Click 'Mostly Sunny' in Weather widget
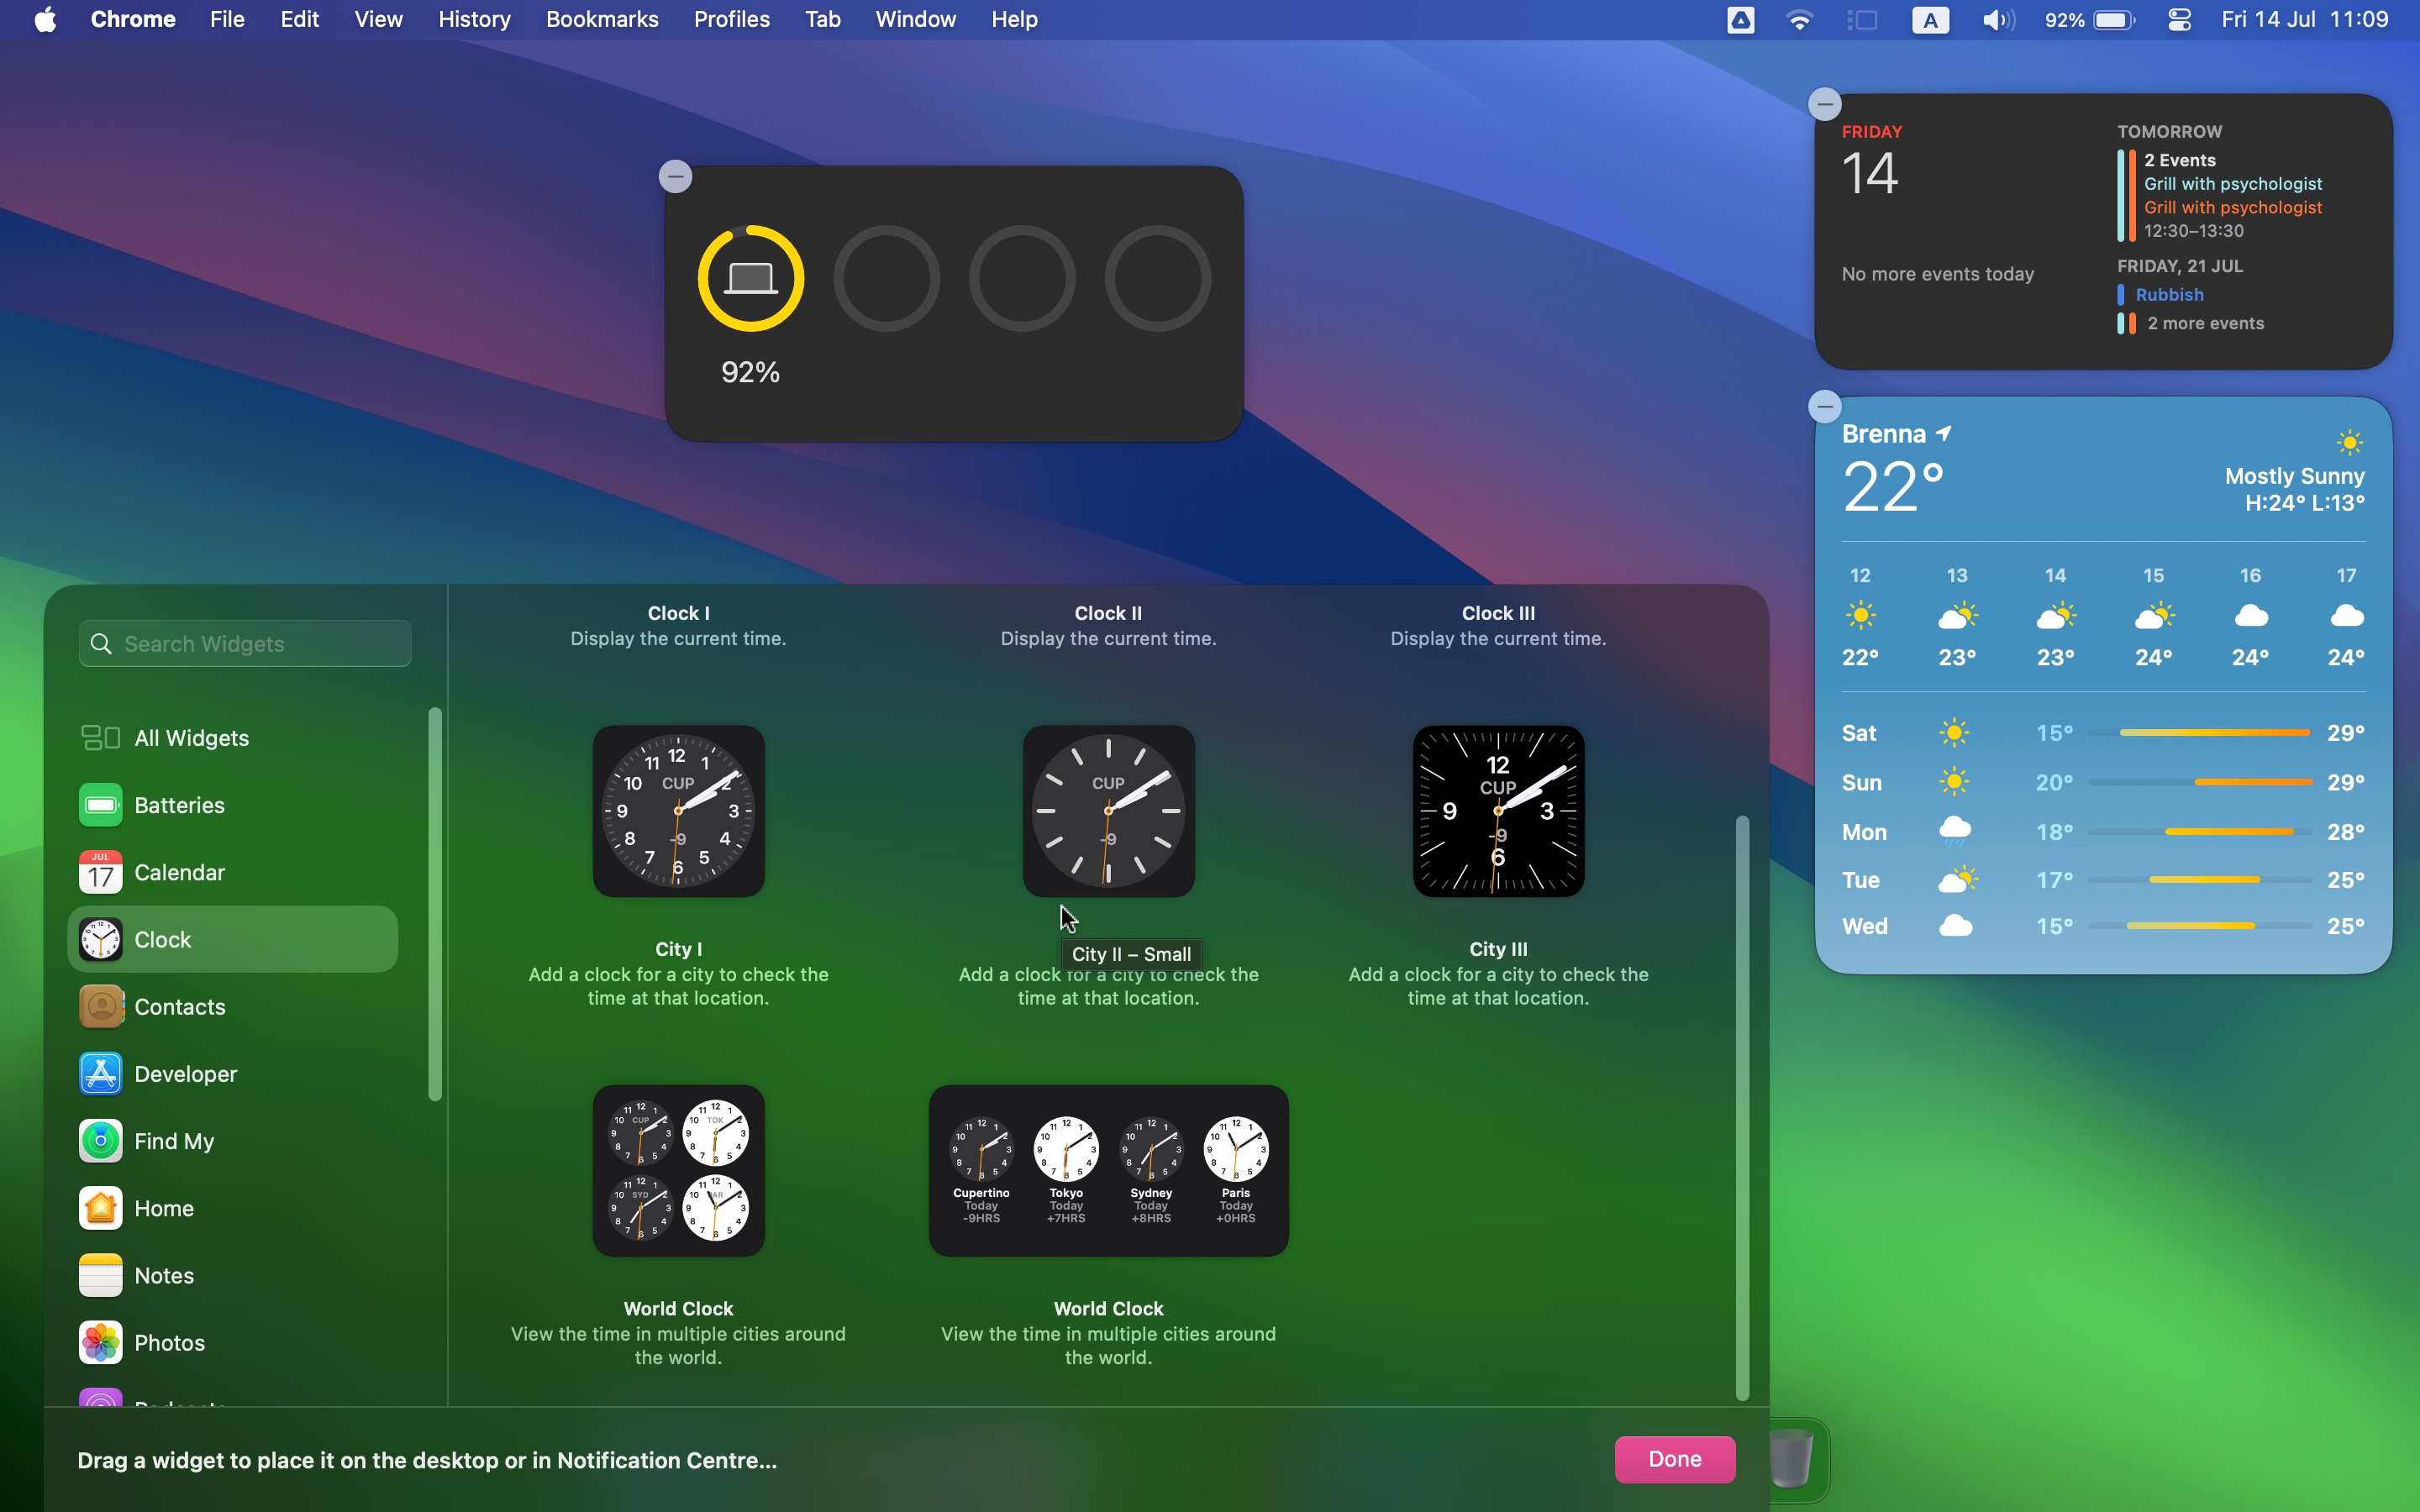The width and height of the screenshot is (2420, 1512). click(x=2294, y=476)
